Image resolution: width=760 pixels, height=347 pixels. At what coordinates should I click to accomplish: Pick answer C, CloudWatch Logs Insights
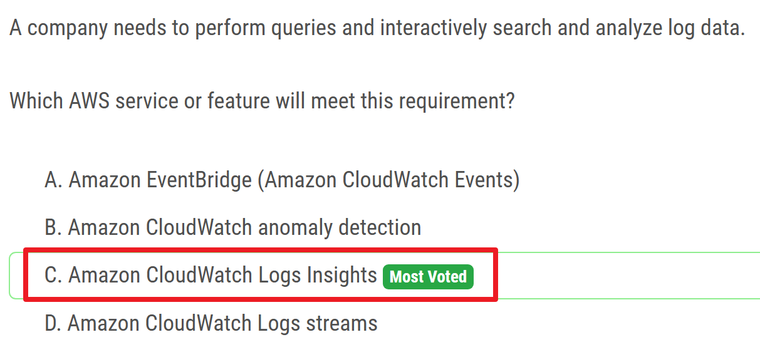pyautogui.click(x=223, y=276)
